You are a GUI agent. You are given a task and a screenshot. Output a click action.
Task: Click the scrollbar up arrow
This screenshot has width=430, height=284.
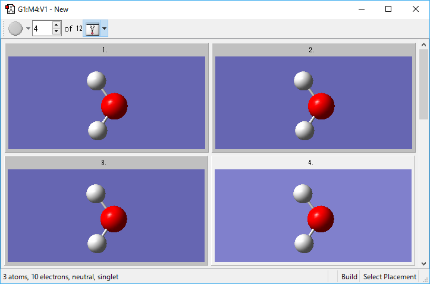tap(423, 45)
